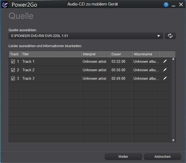Image resolution: width=186 pixels, height=163 pixels.
Task: Select the Track 1 title cell
Action: tap(51, 62)
